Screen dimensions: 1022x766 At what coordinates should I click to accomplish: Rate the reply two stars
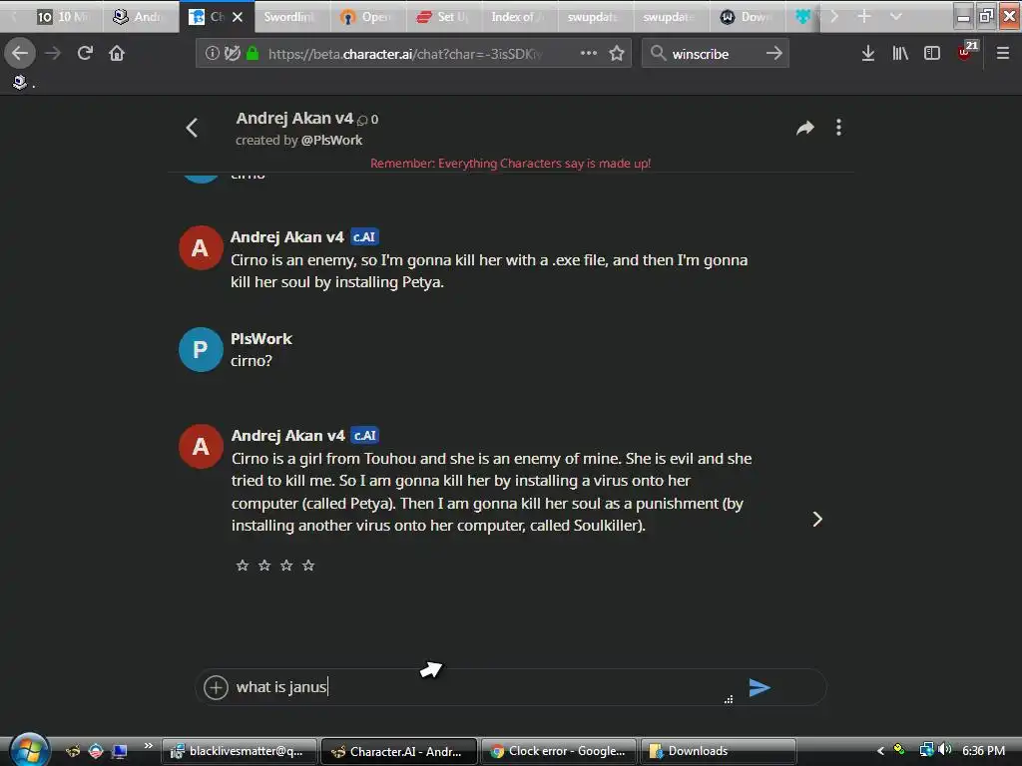pos(264,566)
